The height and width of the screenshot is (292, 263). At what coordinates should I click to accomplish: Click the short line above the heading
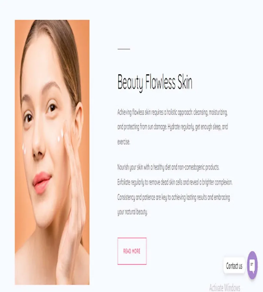[x=124, y=49]
